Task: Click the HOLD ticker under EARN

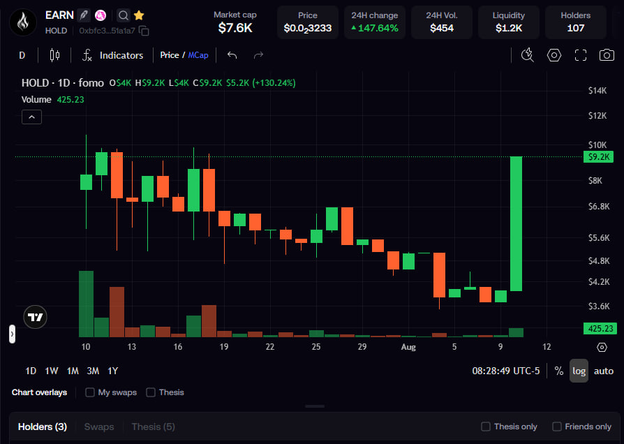Action: (x=56, y=31)
